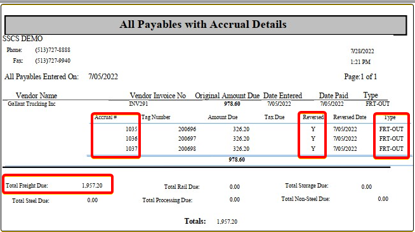Select the entered-on date 7/05/2022 below header

(103, 77)
